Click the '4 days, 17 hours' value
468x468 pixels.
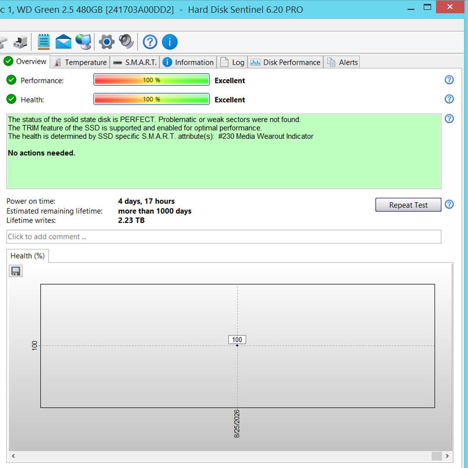pyautogui.click(x=146, y=201)
